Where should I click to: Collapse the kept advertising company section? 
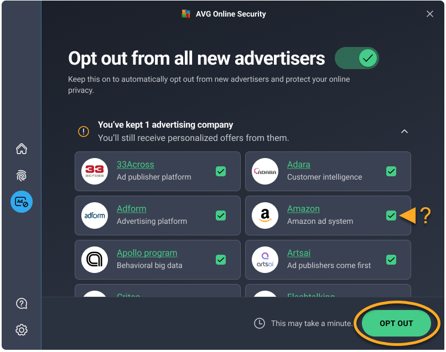point(404,132)
